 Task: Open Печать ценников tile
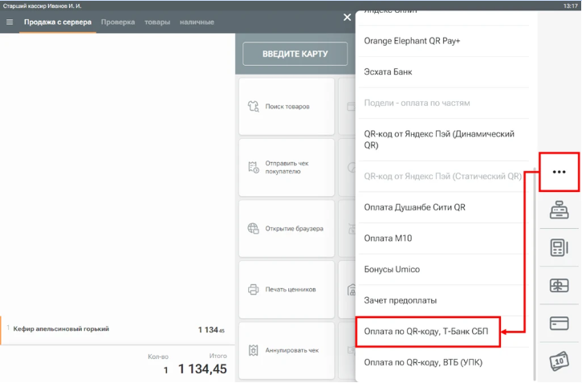pyautogui.click(x=287, y=289)
